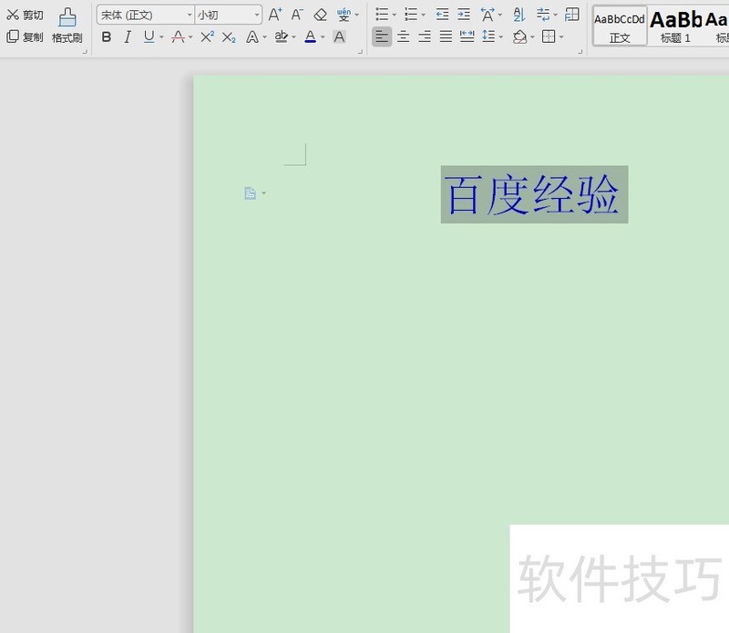The height and width of the screenshot is (633, 729).
Task: Open the show/hide marks dropdown arrow
Action: pos(555,15)
